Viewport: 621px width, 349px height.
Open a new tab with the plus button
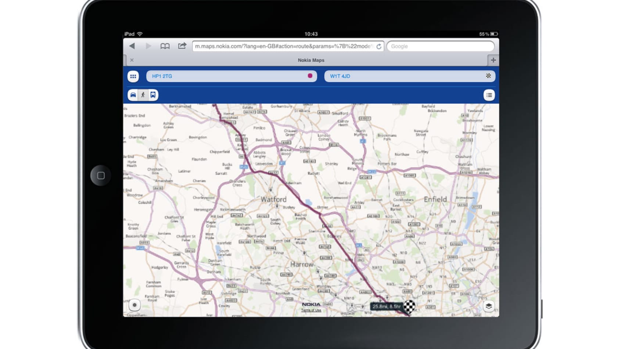(x=493, y=60)
